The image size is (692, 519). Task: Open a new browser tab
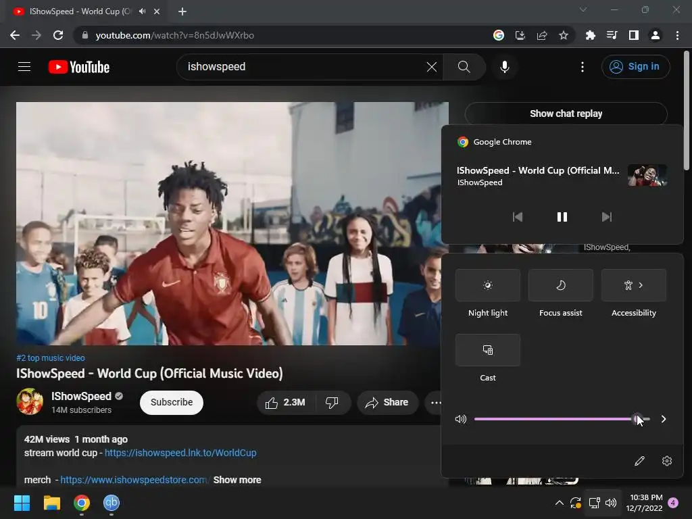coord(182,11)
